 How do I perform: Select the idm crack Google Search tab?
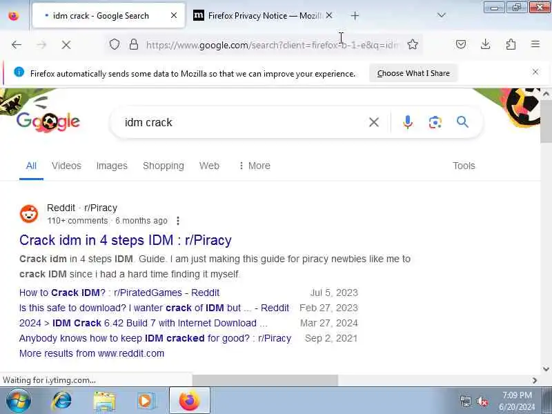pos(108,15)
